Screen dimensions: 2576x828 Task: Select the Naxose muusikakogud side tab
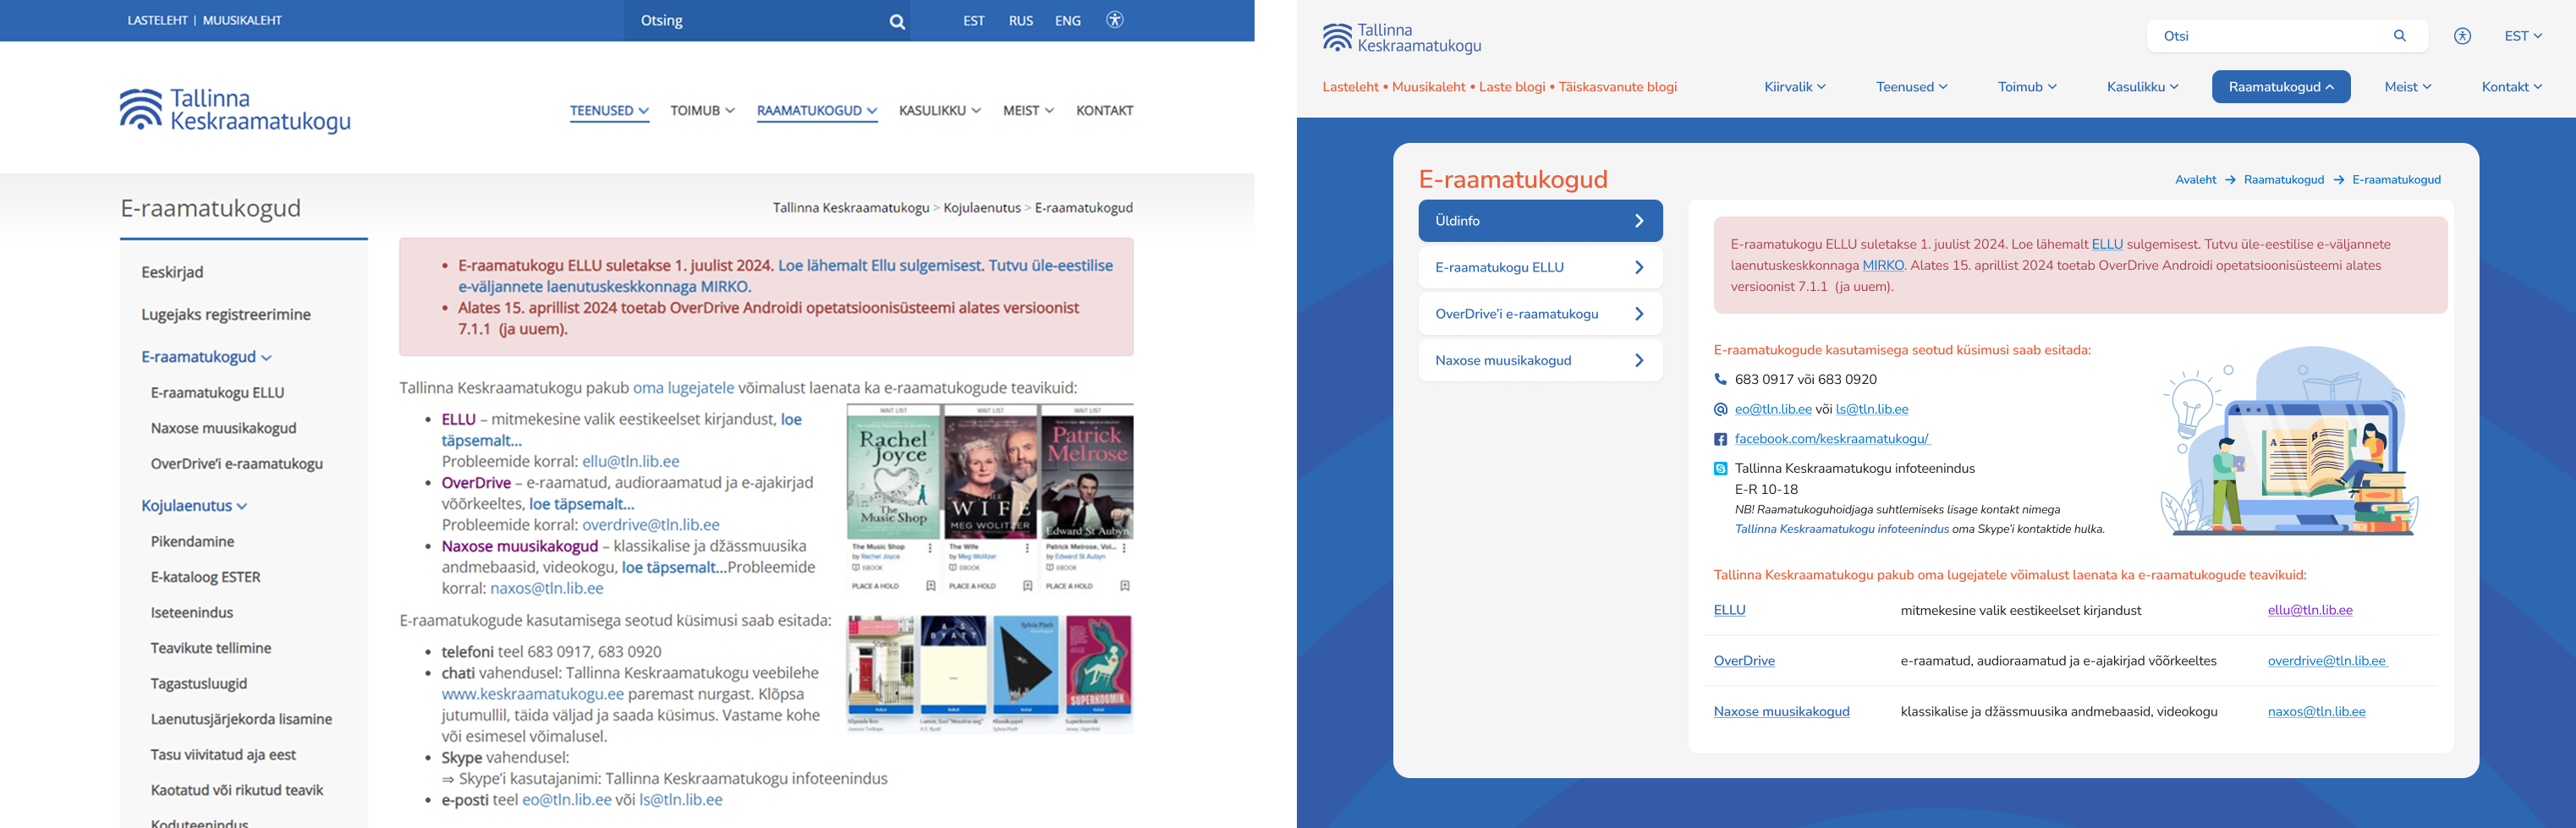coord(1539,360)
